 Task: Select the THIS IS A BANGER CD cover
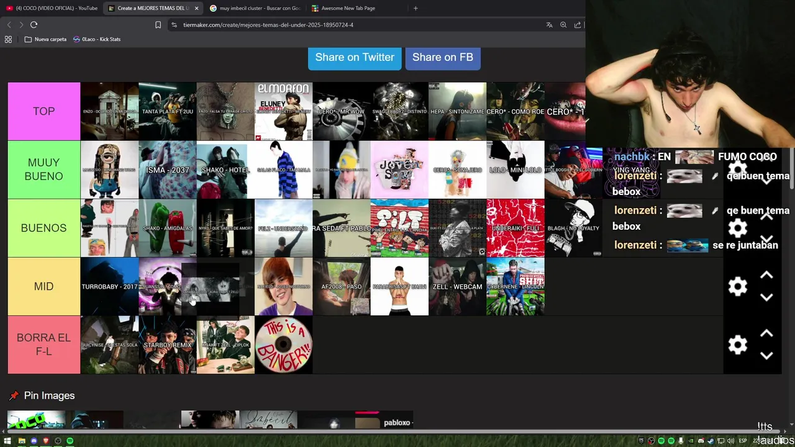(283, 345)
